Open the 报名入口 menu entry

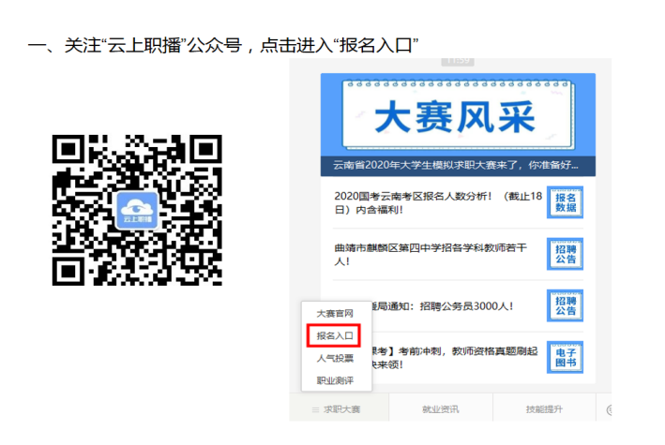click(x=334, y=335)
